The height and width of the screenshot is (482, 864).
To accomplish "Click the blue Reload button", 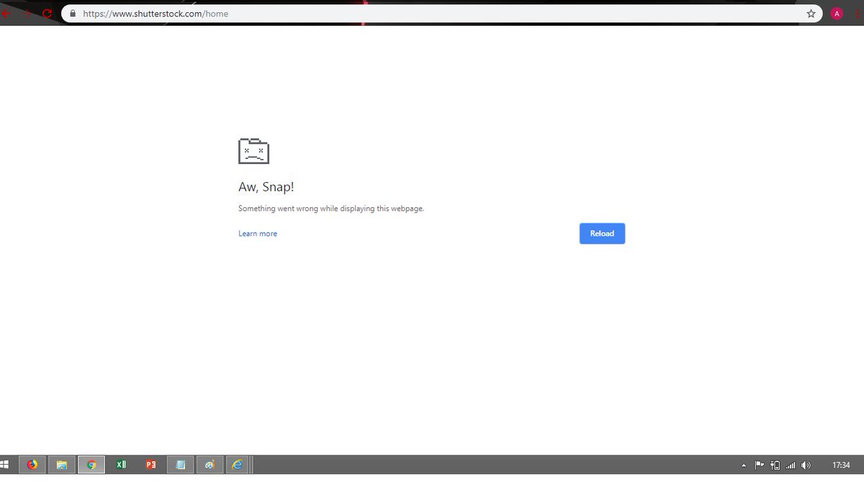I will click(602, 234).
